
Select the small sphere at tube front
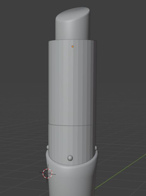click(x=70, y=158)
